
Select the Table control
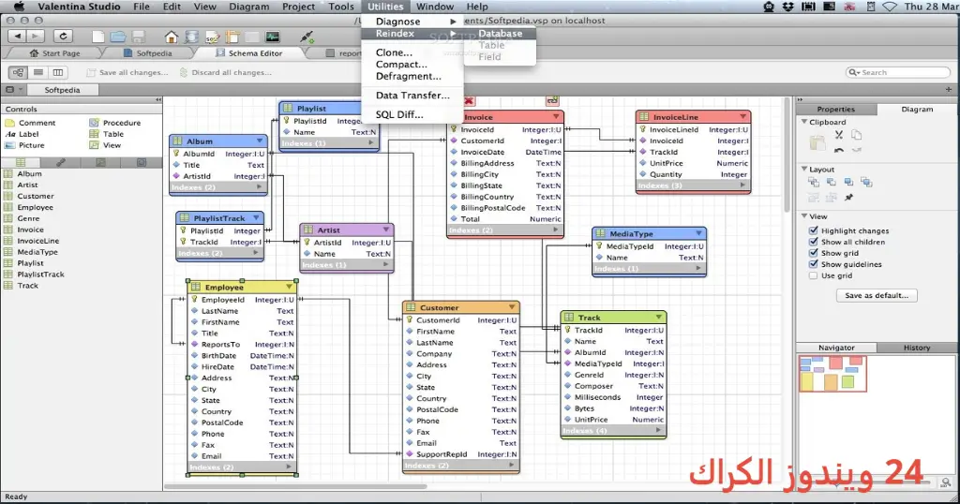(x=107, y=134)
